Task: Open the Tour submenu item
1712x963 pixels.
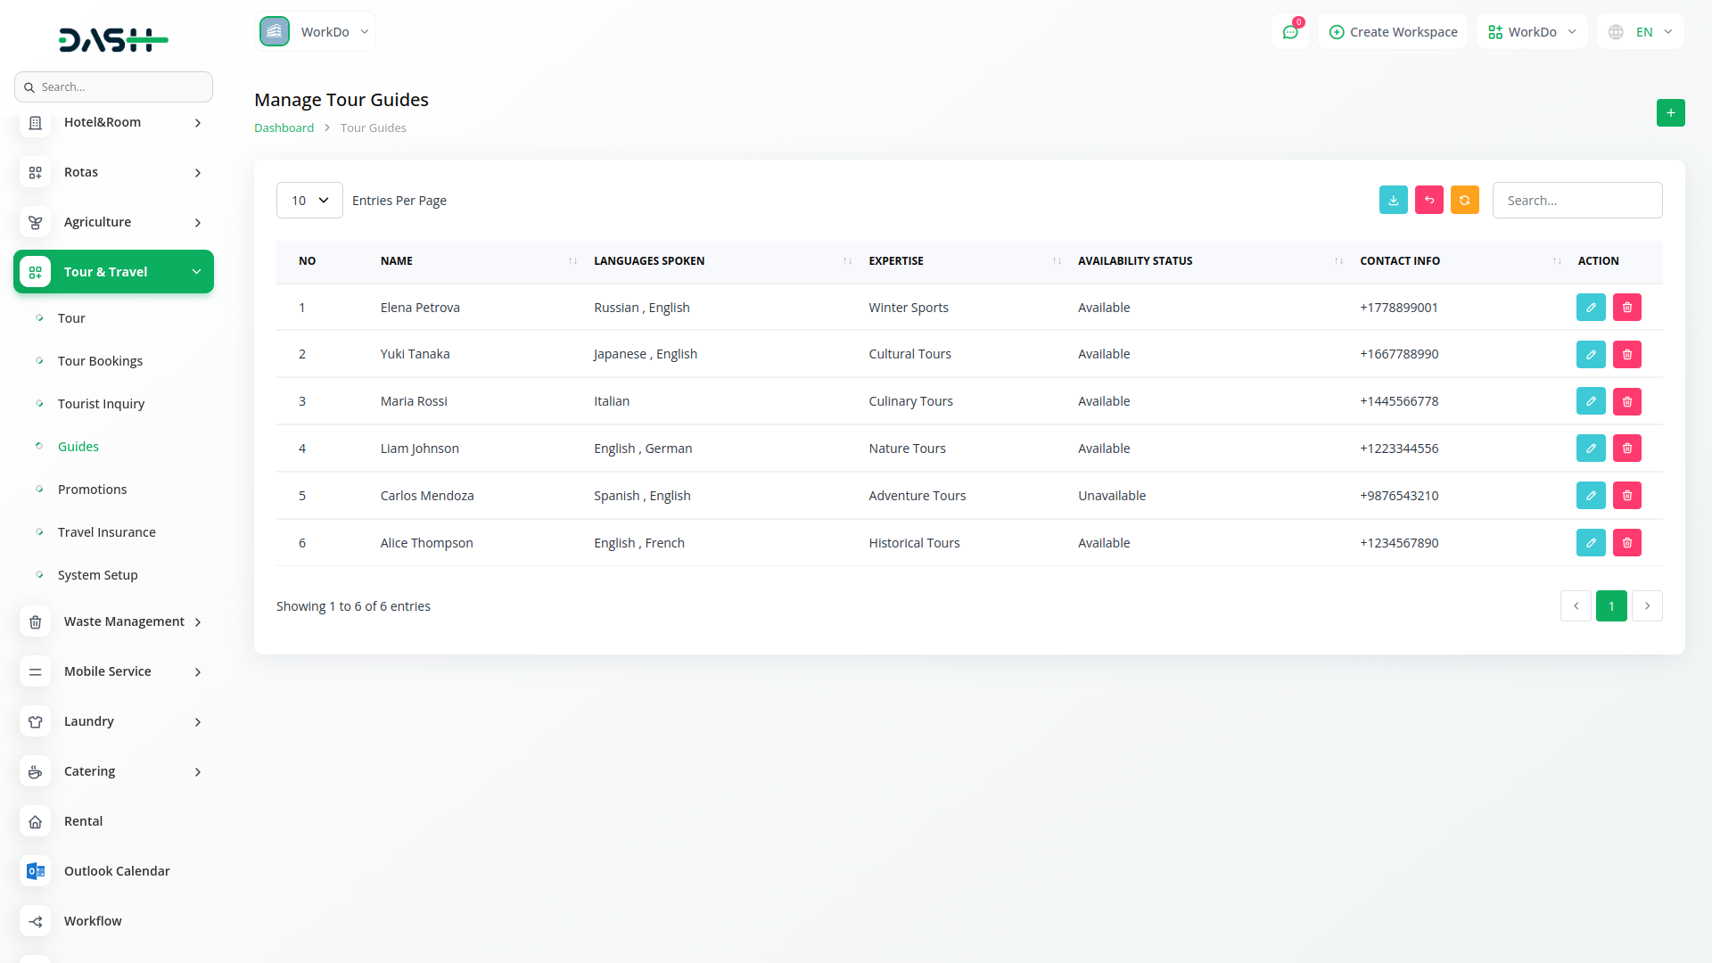Action: tap(71, 318)
